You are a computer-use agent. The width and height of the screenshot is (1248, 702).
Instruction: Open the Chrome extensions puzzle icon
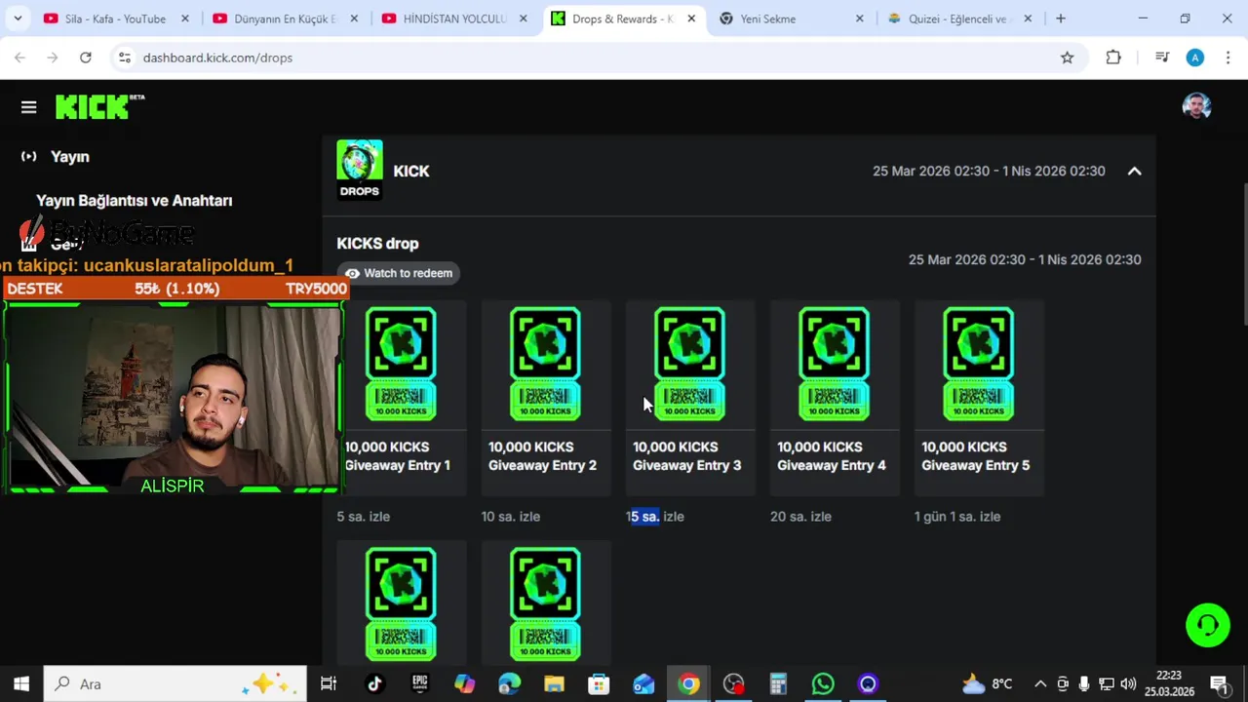(x=1113, y=58)
